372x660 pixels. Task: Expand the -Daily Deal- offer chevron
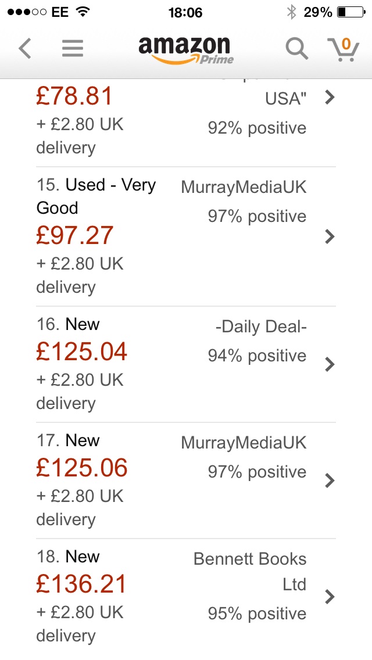tap(330, 364)
